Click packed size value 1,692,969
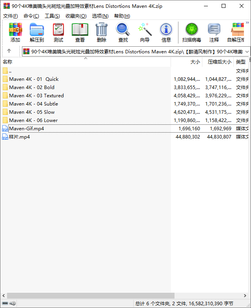The width and height of the screenshot is (251, 308). point(220,129)
